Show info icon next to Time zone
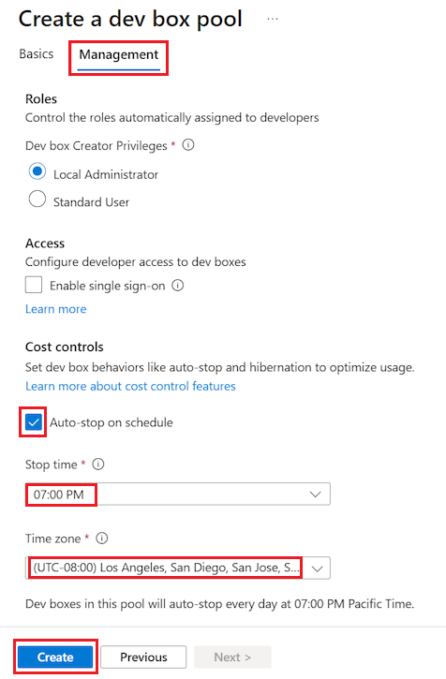This screenshot has height=679, width=446. [x=101, y=539]
